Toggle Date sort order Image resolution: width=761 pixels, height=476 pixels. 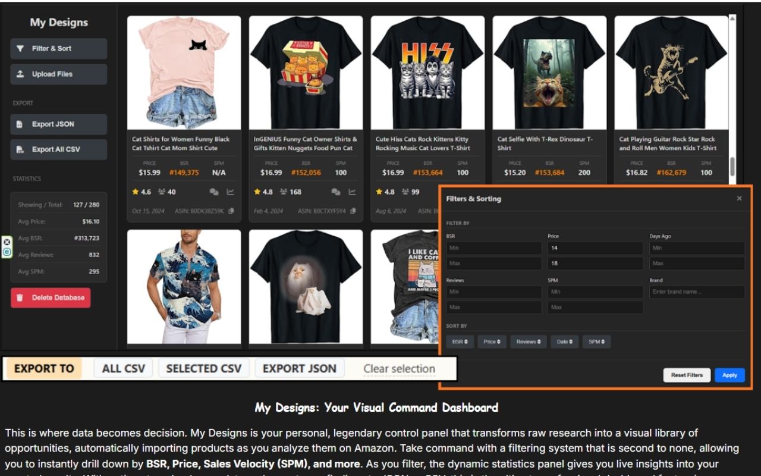point(564,342)
